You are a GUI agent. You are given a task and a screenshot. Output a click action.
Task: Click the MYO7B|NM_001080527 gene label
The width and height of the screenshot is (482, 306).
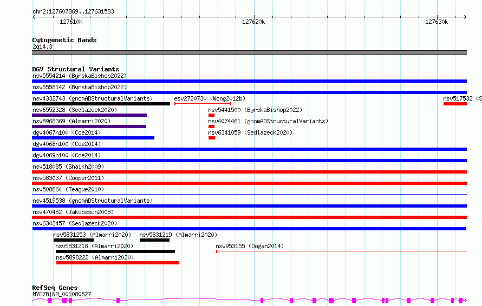pyautogui.click(x=62, y=294)
